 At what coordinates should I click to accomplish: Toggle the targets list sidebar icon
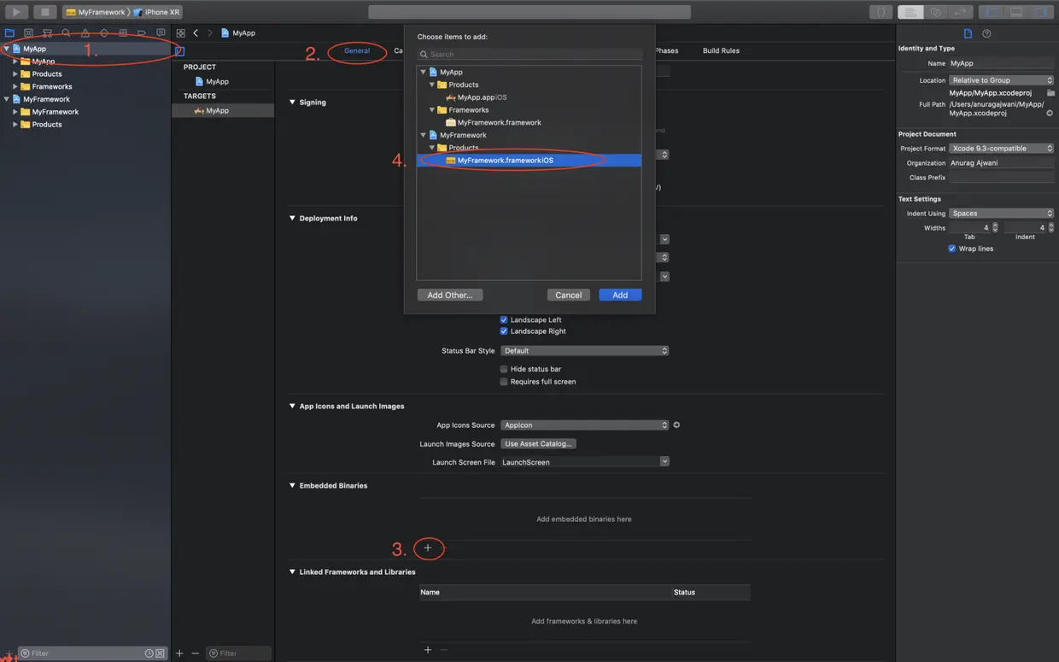[180, 51]
